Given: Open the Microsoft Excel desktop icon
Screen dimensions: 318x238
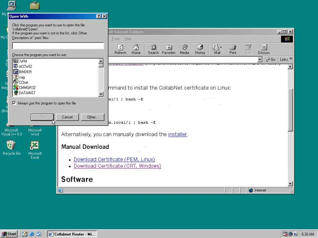Looking at the screenshot, I should coord(35,150).
